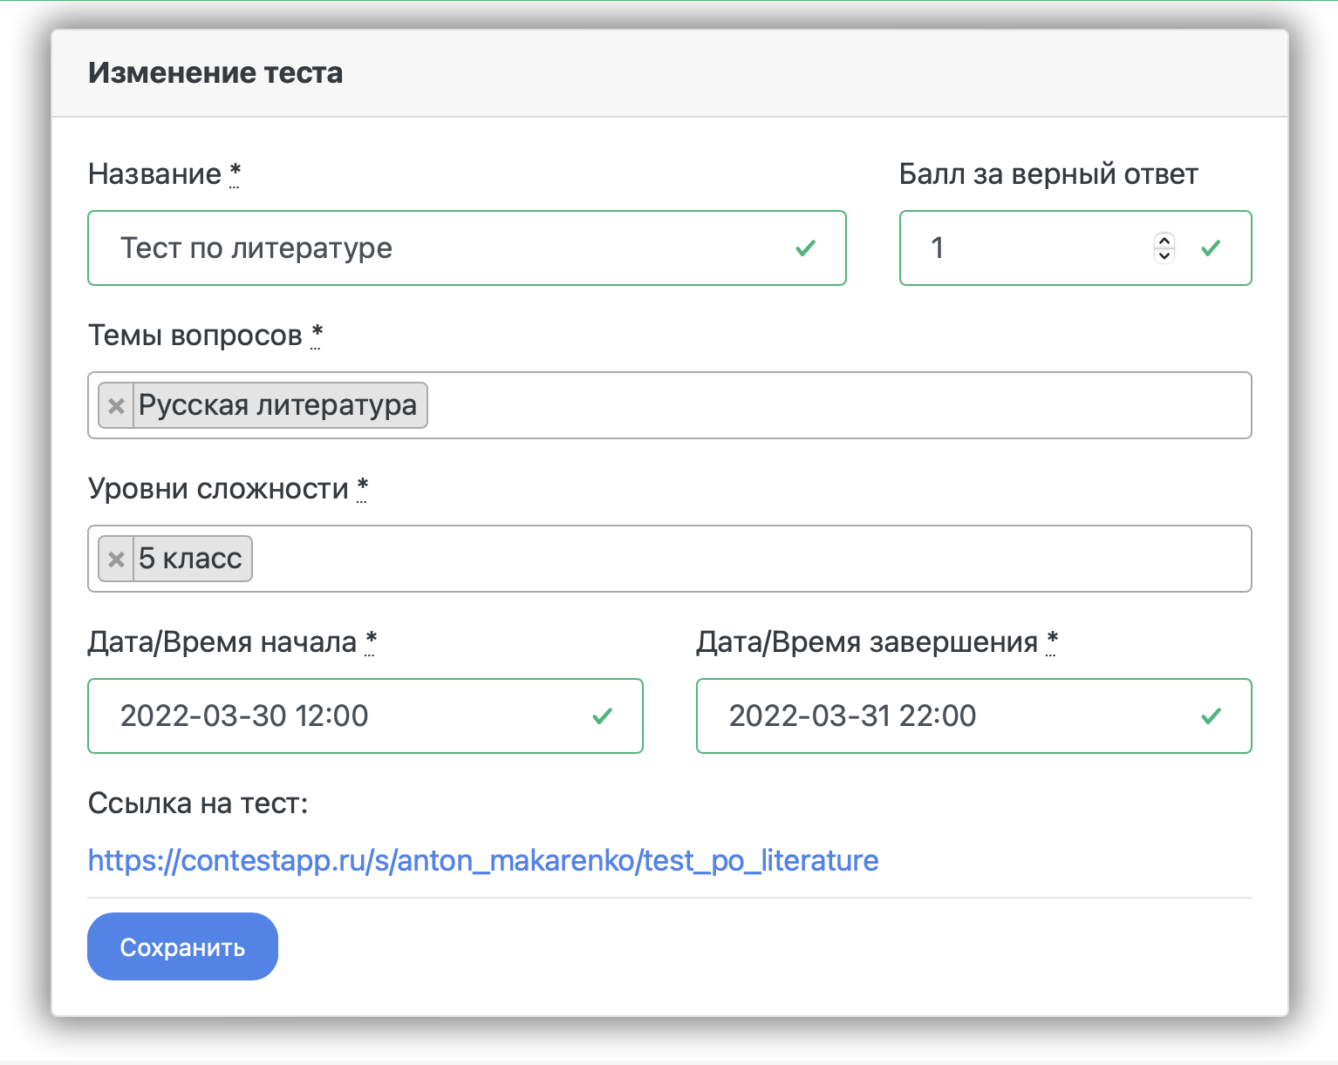1338x1065 pixels.
Task: Click the green checkmark in the score field
Action: tap(1210, 248)
